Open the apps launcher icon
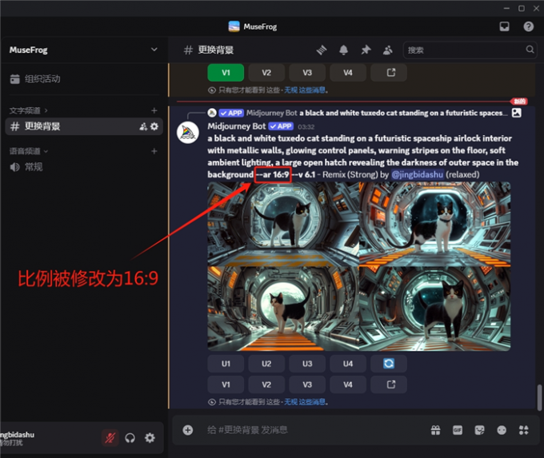Screen dimensions: 544x458 (523, 430)
